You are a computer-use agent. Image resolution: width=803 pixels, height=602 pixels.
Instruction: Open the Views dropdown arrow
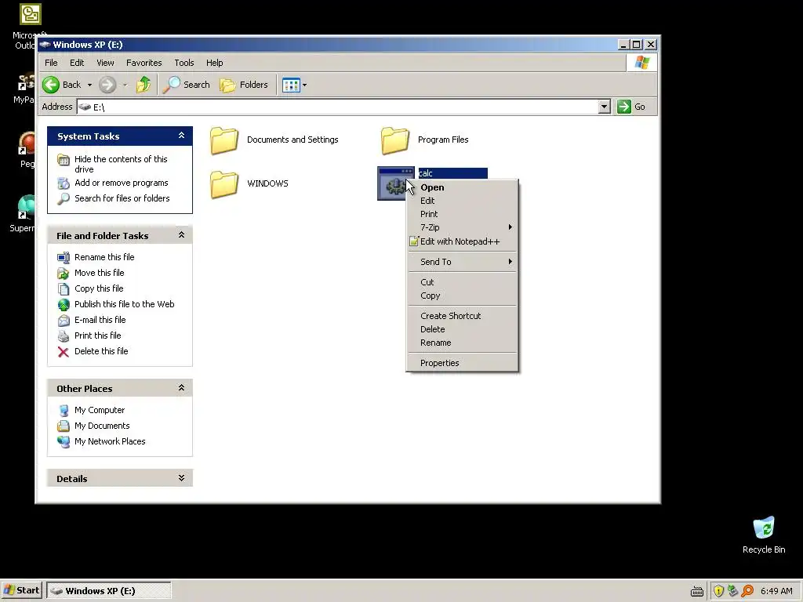305,85
